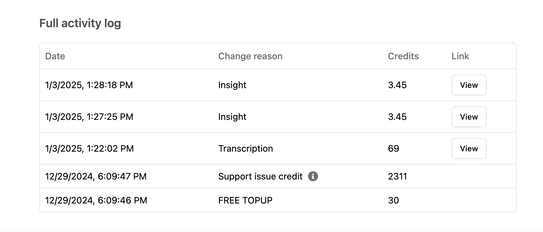Select the Credits column header
Image resolution: width=543 pixels, height=232 pixels.
click(403, 56)
